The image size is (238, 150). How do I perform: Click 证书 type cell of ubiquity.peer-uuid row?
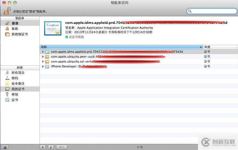207,57
